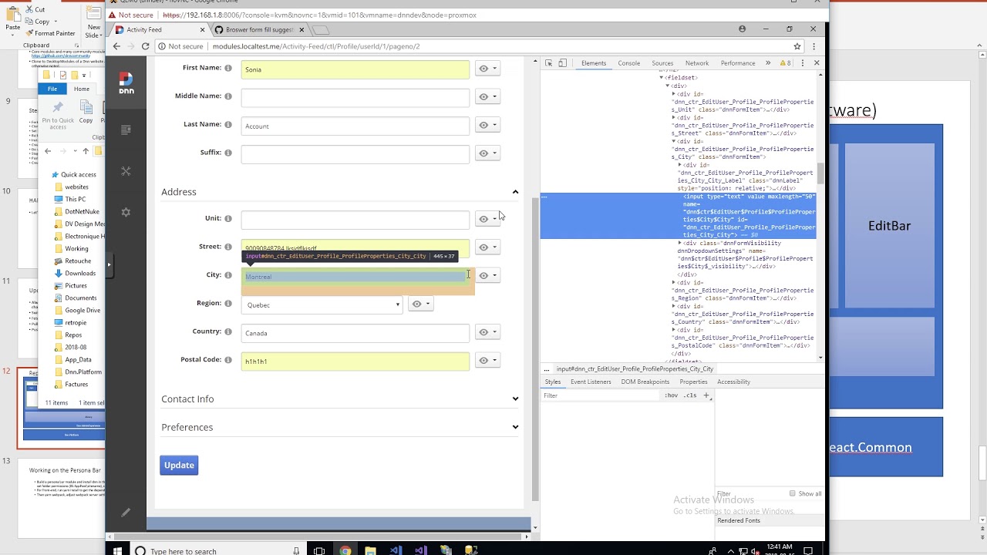Viewport: 987px width, 555px height.
Task: Click the New Style Rule plus icon
Action: click(x=706, y=395)
